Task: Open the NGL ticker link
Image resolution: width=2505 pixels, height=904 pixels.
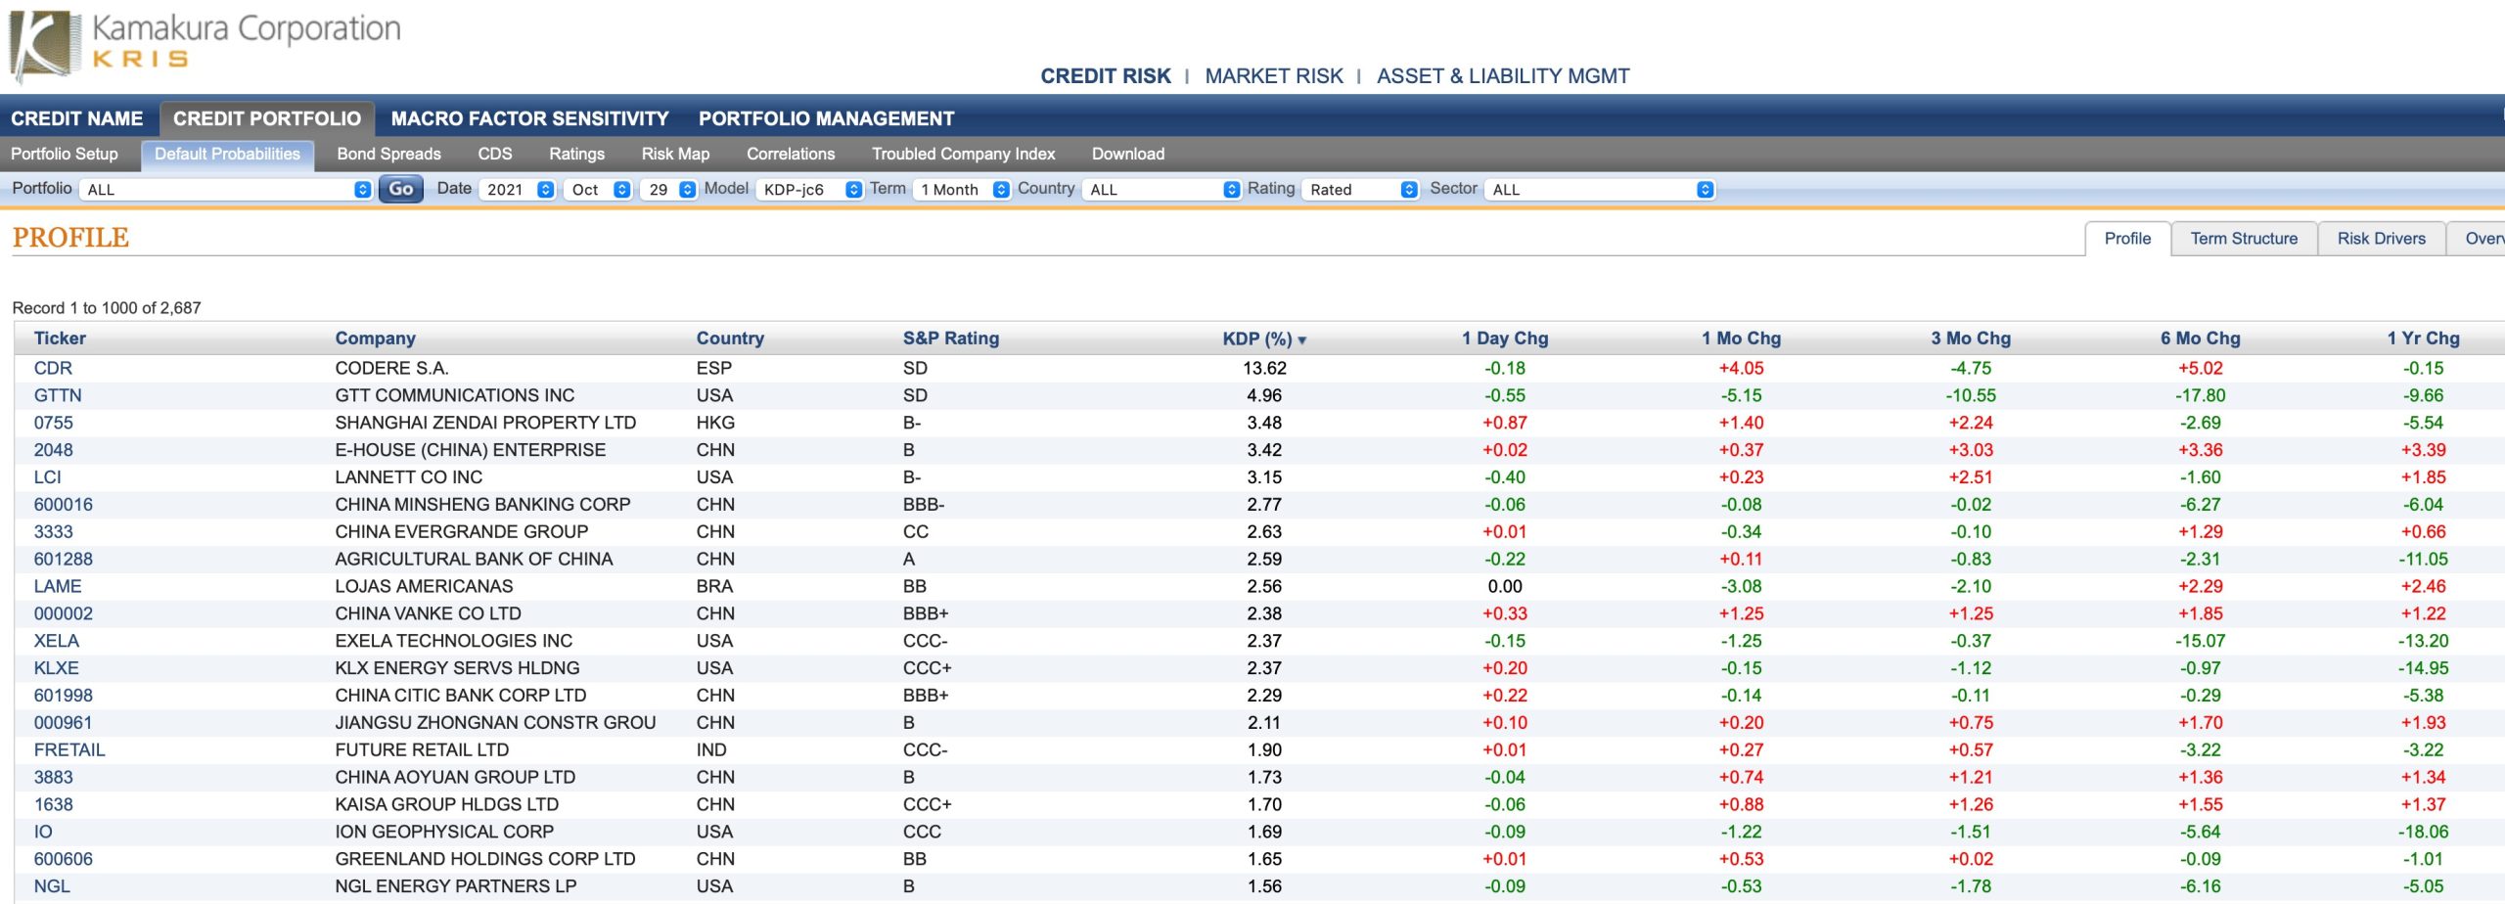Action: click(52, 887)
